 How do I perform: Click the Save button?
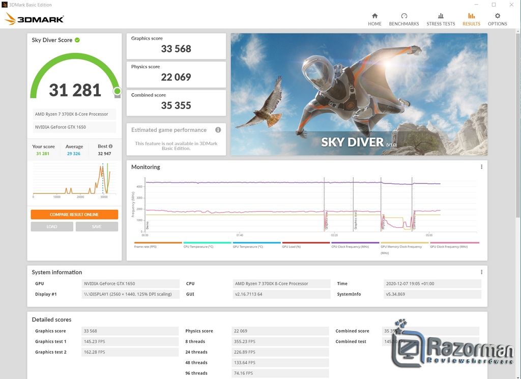(x=97, y=227)
